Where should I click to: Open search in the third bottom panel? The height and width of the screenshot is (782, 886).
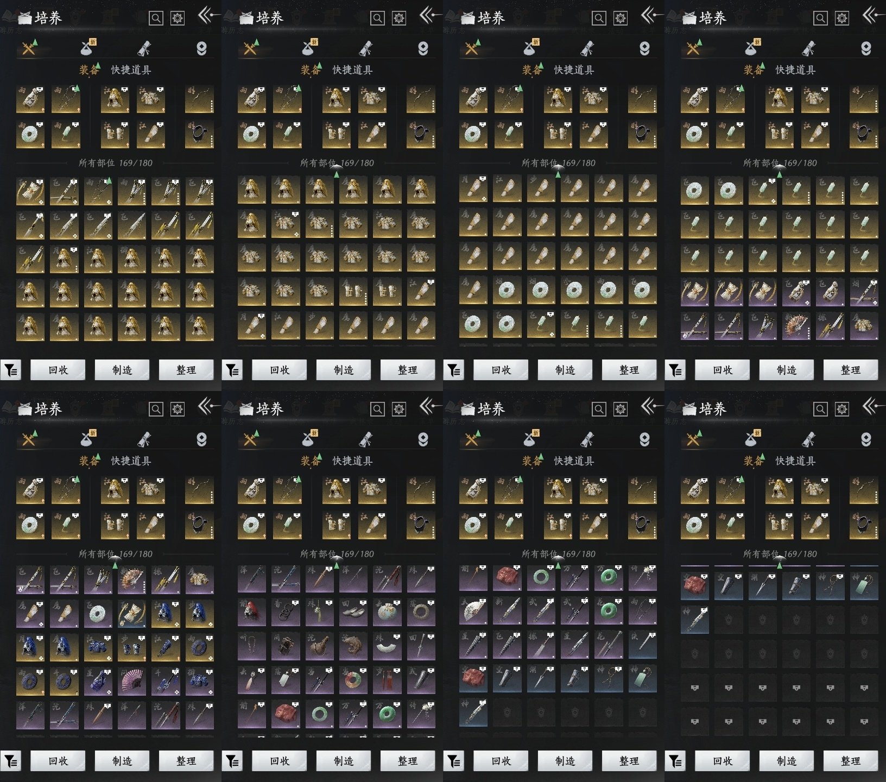coord(599,409)
